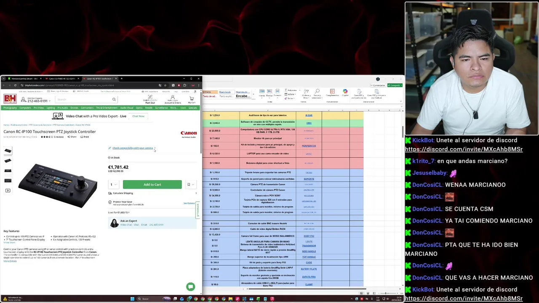Open the PERIFERICOS link in the spreadsheet
The image size is (539, 303).
pyautogui.click(x=309, y=146)
